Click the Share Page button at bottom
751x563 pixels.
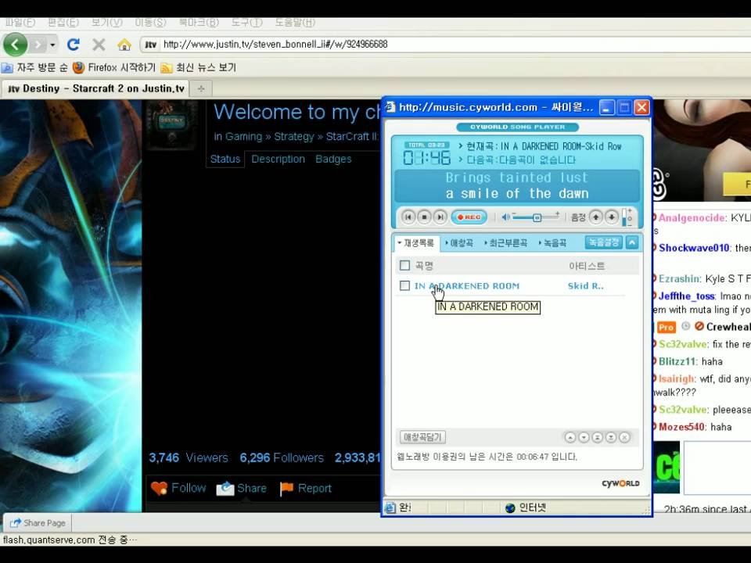click(38, 523)
